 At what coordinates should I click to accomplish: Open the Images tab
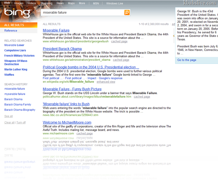coord(18,3)
